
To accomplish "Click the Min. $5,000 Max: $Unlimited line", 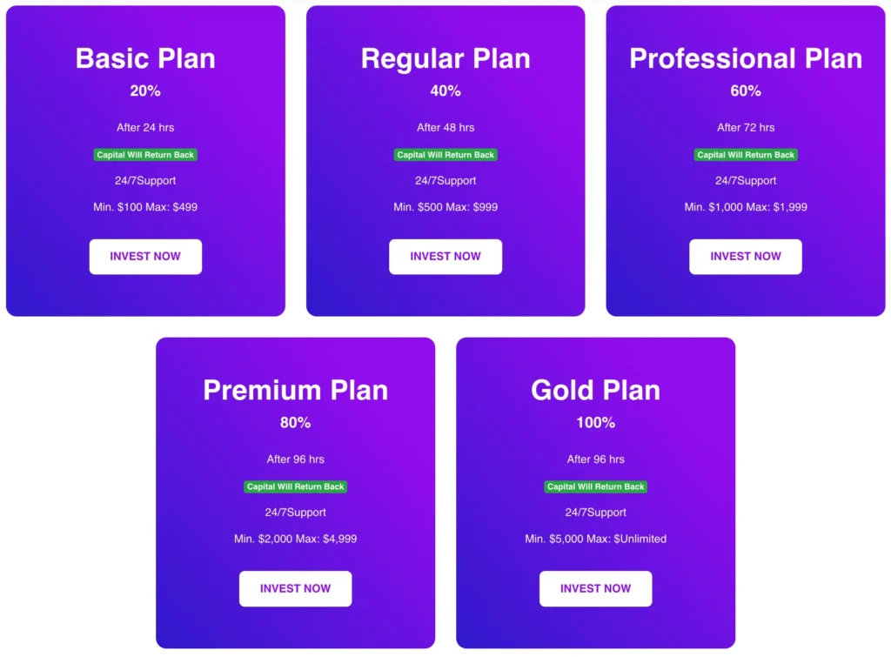I will click(595, 539).
